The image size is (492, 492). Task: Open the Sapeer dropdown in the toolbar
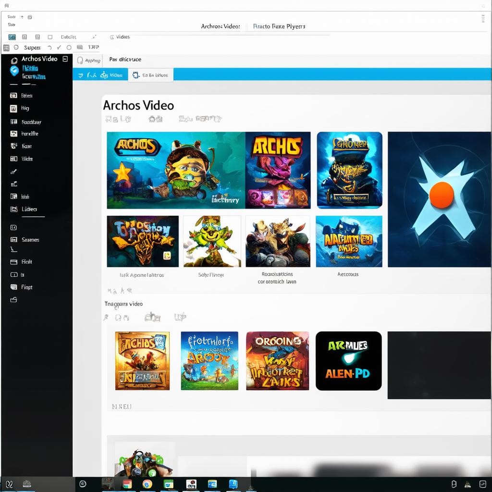(x=32, y=48)
